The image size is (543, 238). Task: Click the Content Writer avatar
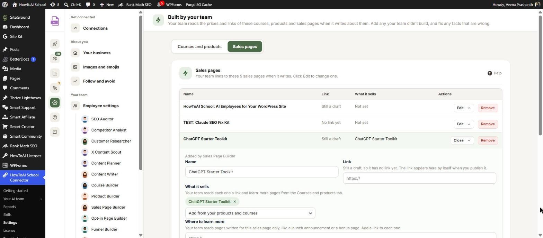pos(84,174)
